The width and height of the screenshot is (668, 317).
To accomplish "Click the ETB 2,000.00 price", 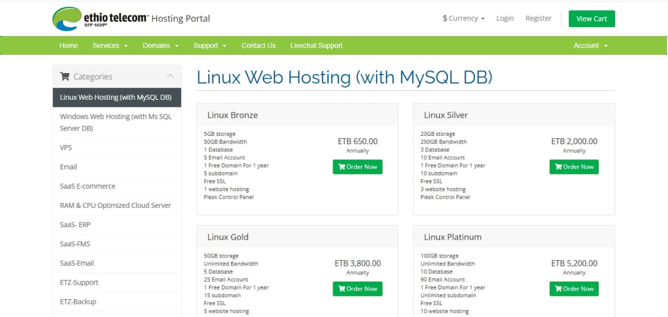I will click(x=574, y=142).
